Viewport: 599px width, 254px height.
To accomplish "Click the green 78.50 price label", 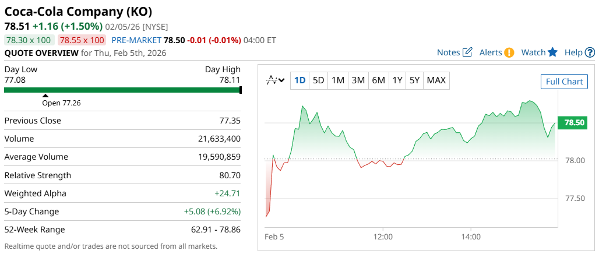I will 574,122.
